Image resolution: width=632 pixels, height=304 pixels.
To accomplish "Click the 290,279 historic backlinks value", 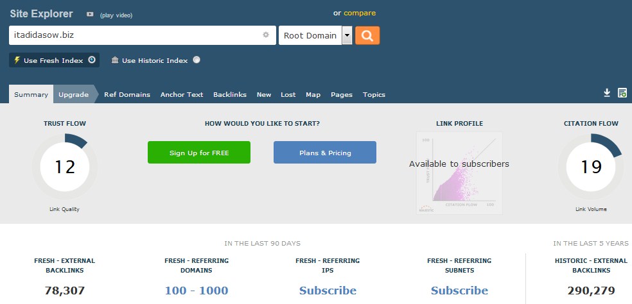I will (x=591, y=291).
